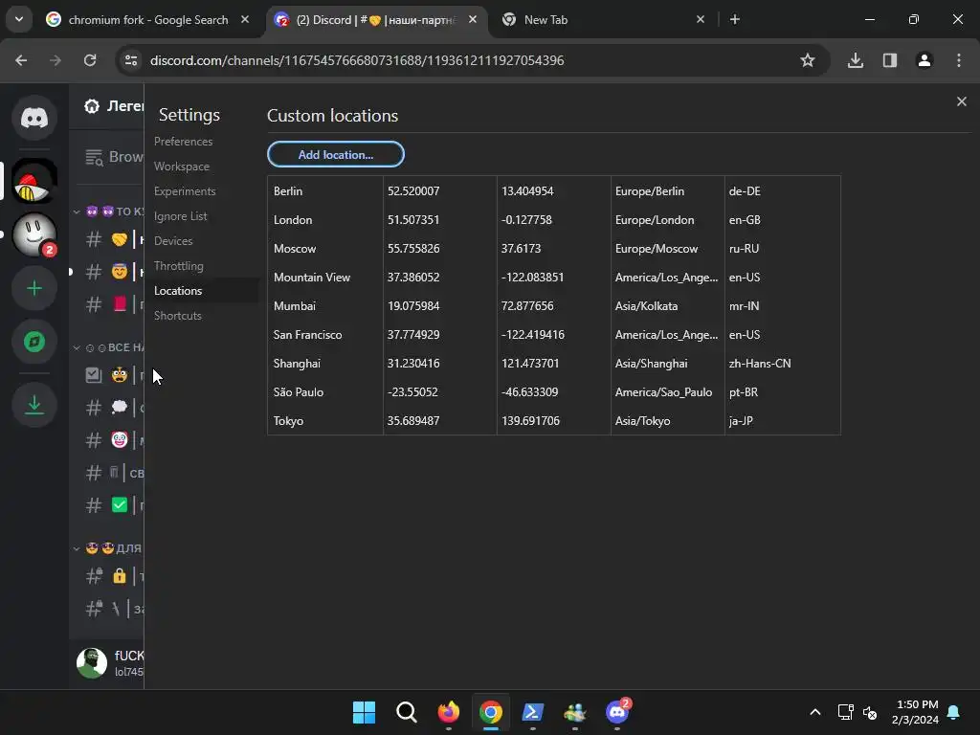Click the green plus Add a Server icon
The width and height of the screenshot is (980, 735).
coord(34,288)
